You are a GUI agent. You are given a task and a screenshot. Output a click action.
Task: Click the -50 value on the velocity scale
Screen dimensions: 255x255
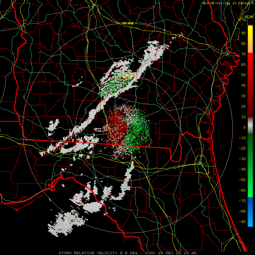(242, 180)
